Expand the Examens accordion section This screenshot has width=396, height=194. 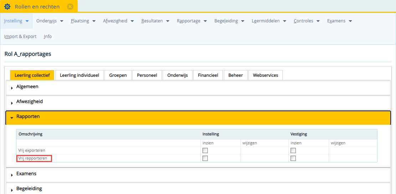click(x=198, y=174)
